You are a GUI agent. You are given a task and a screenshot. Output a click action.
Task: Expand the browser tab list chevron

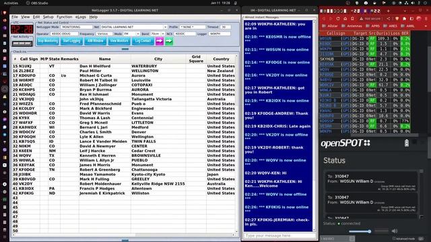point(405,11)
